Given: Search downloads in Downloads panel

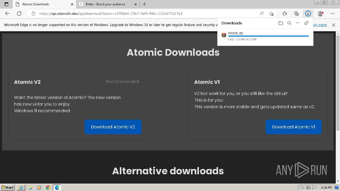Looking at the screenshot, I should tap(289, 23).
